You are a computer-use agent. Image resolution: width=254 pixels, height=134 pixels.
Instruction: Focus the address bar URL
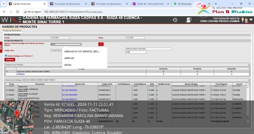(x=73, y=12)
